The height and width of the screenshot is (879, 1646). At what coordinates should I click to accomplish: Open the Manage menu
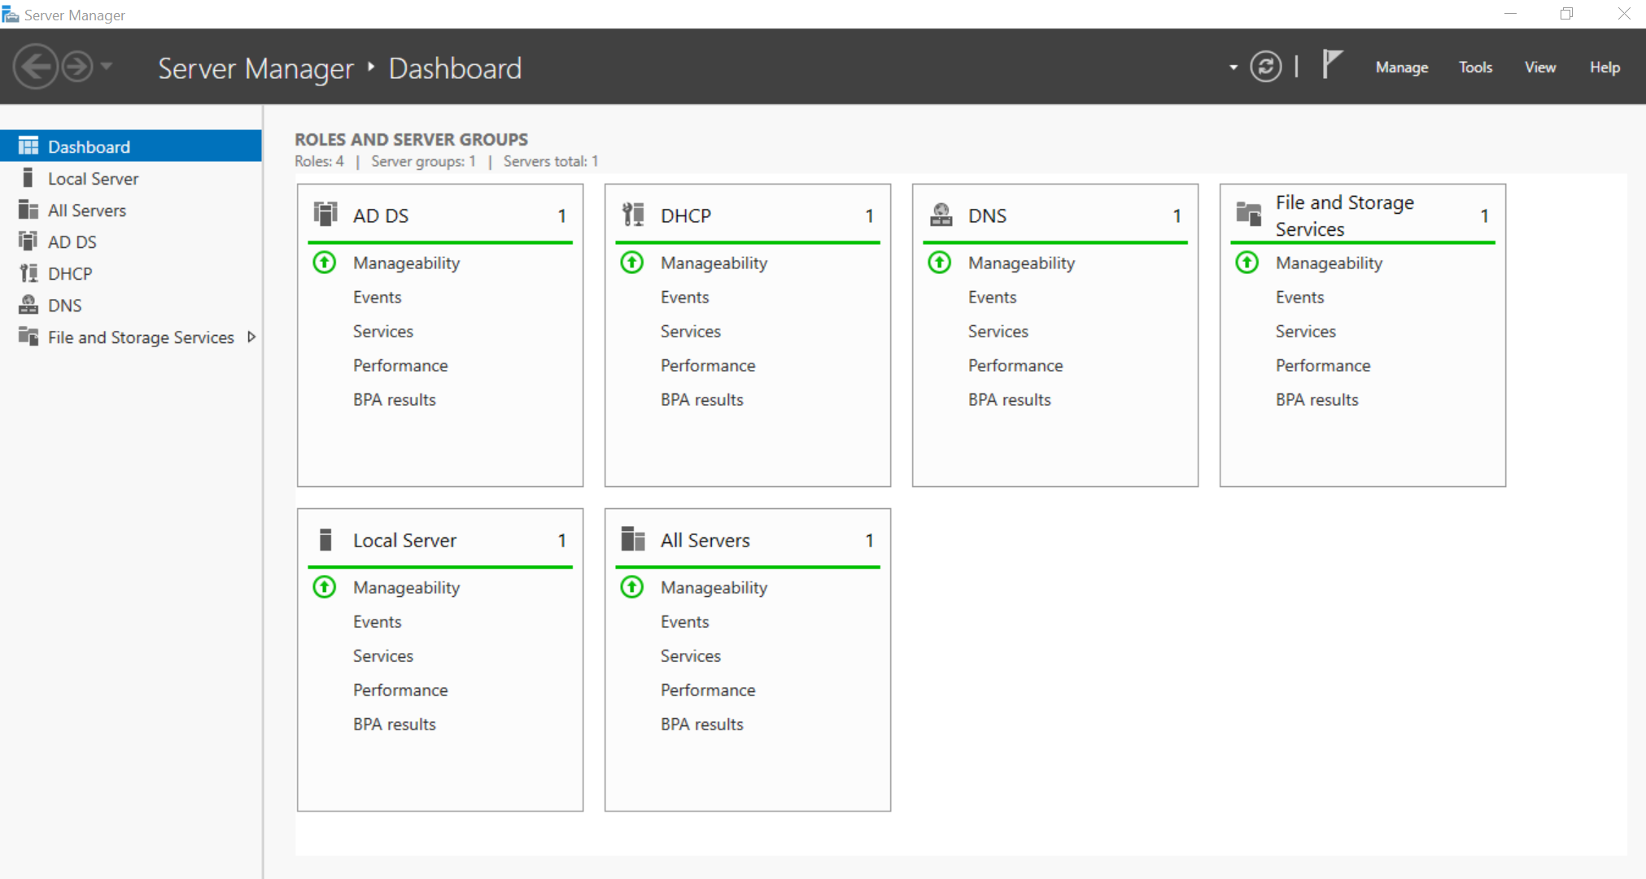(1401, 67)
